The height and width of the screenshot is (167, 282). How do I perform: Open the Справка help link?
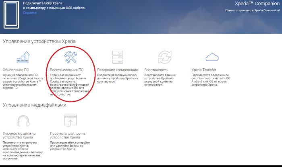click(30, 12)
